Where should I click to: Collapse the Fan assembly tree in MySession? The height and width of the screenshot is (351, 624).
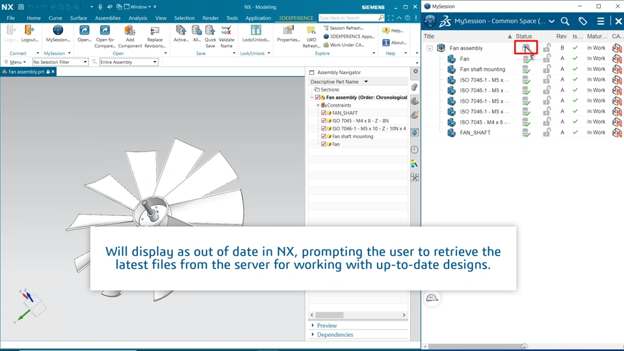(430, 48)
